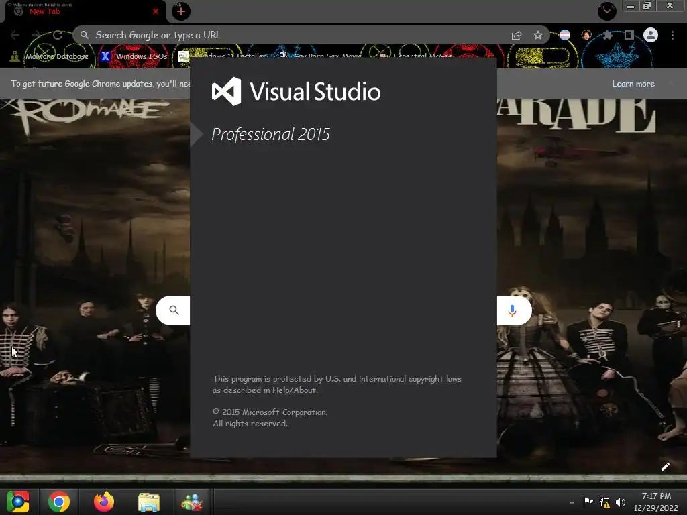Open the tab search dropdown arrow

[606, 11]
